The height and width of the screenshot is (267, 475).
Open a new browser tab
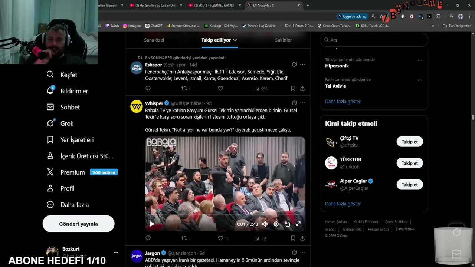(x=308, y=5)
